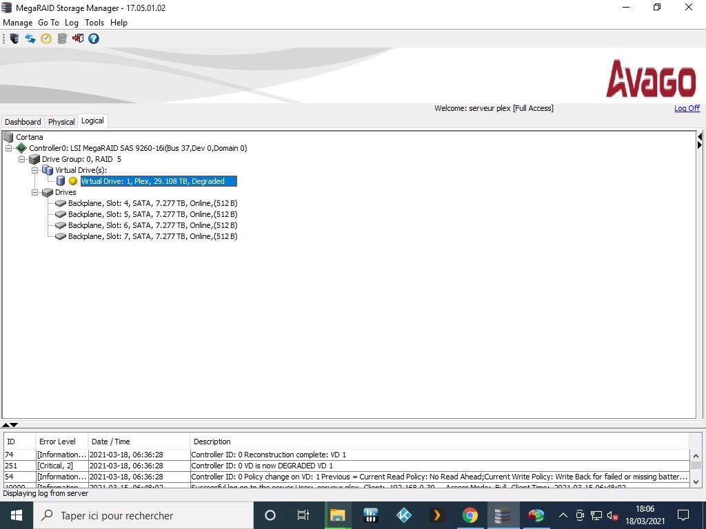Click the Virtual Drive 1 cylinder icon
Image resolution: width=706 pixels, height=529 pixels.
pos(61,181)
